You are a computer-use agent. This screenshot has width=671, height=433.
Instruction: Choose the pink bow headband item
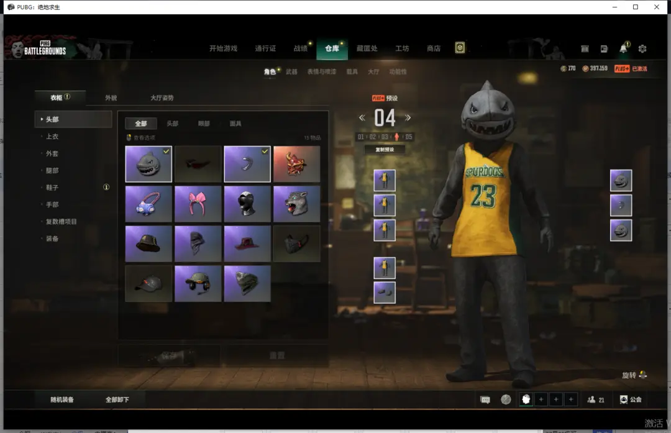point(198,204)
